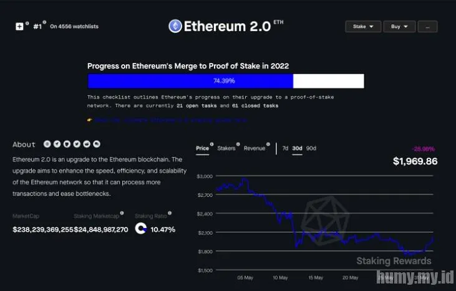Switch to the Stakers chart tab
Viewport: 456px width, 291px height.
coord(226,148)
